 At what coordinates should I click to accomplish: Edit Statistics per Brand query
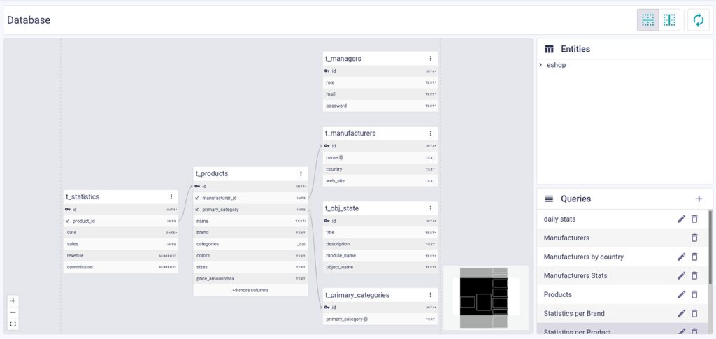[681, 313]
